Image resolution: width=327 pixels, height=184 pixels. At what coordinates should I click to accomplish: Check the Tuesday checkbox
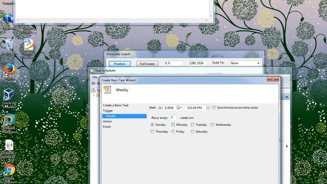(x=192, y=125)
